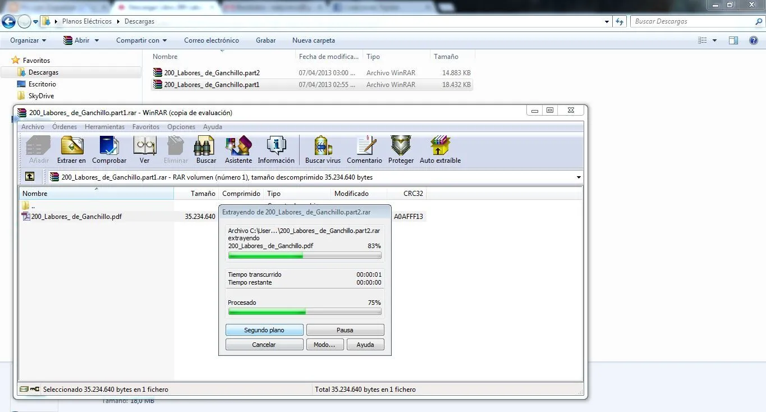Click the Auto extraíble icon
Image resolution: width=766 pixels, height=412 pixels.
pyautogui.click(x=440, y=150)
